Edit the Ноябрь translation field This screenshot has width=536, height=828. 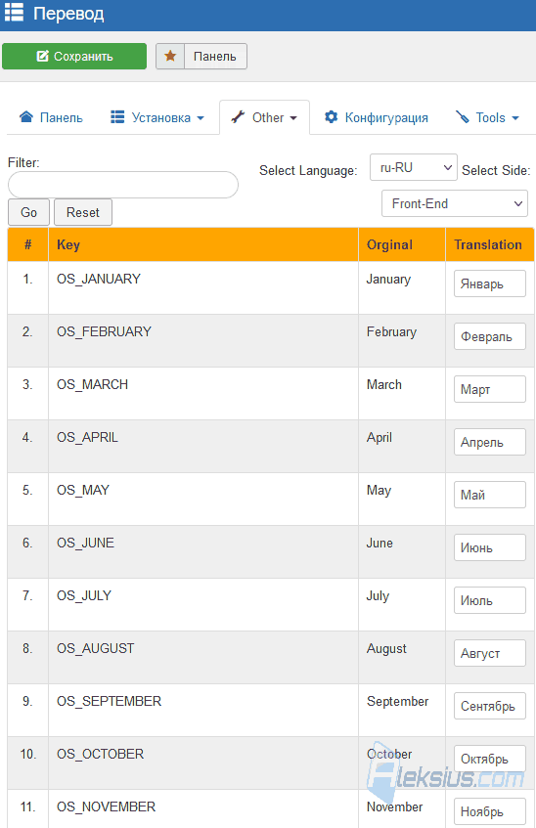point(490,811)
